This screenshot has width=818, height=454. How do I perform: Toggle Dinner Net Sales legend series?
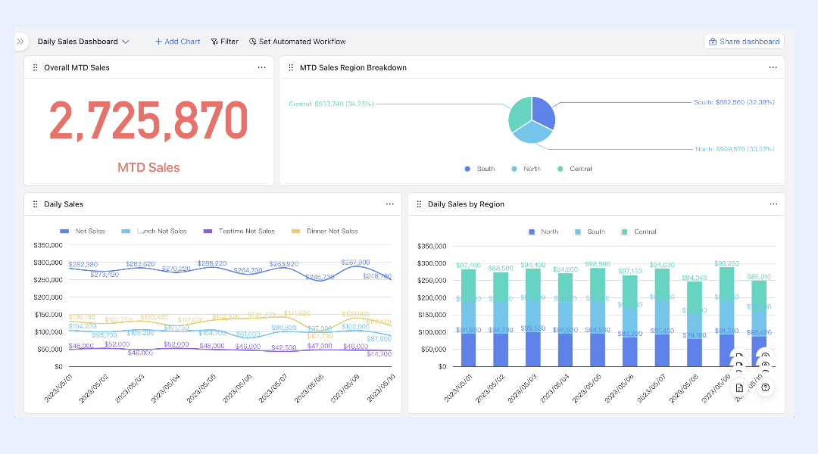pos(324,231)
